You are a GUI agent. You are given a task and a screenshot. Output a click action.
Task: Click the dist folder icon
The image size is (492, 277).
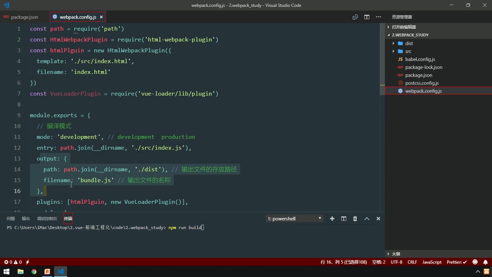(x=400, y=43)
